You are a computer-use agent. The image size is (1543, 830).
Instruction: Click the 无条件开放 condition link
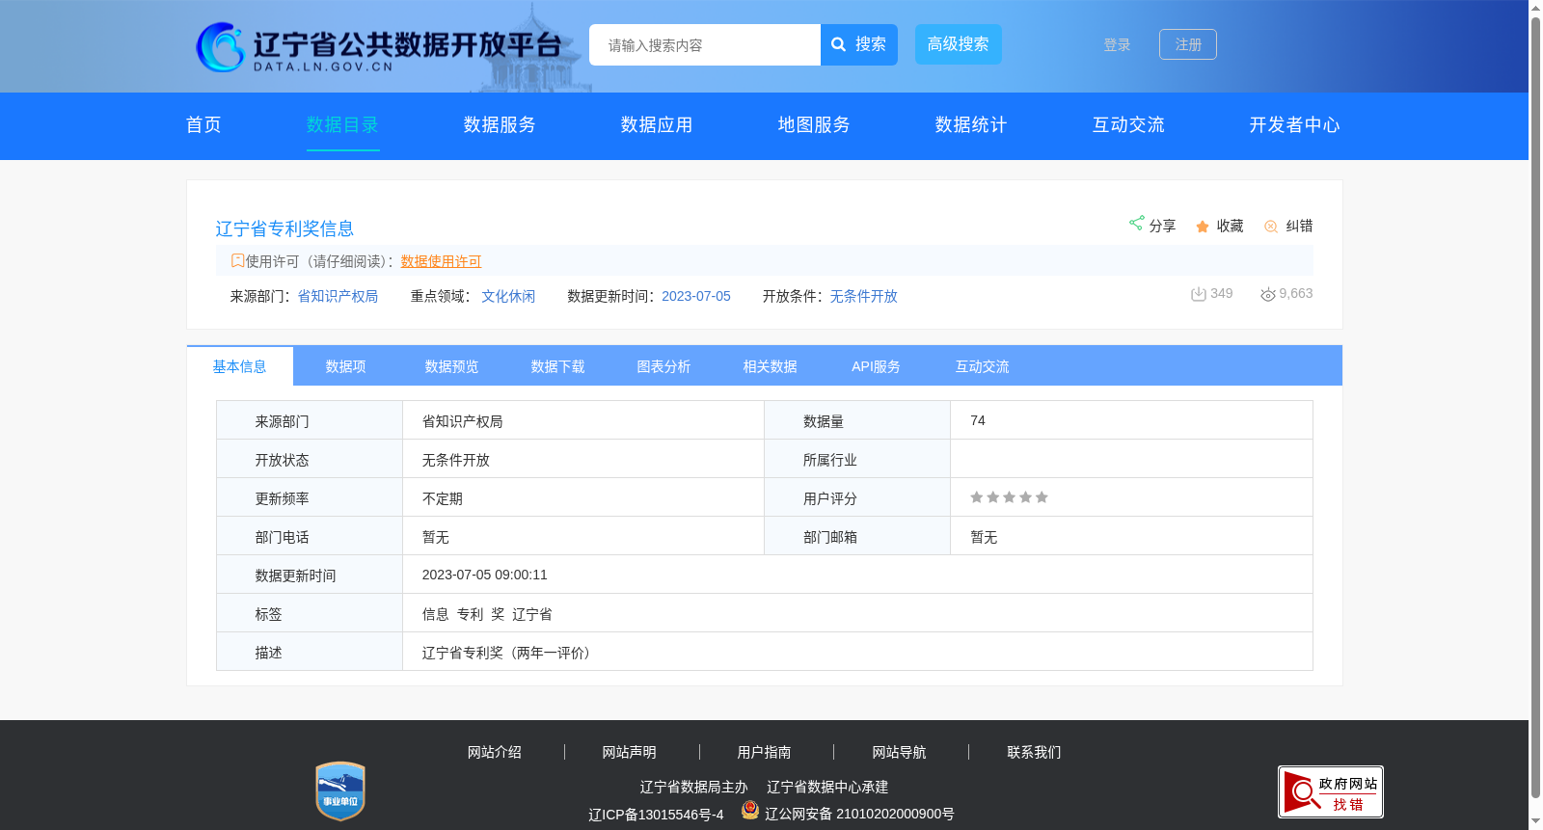tap(864, 296)
